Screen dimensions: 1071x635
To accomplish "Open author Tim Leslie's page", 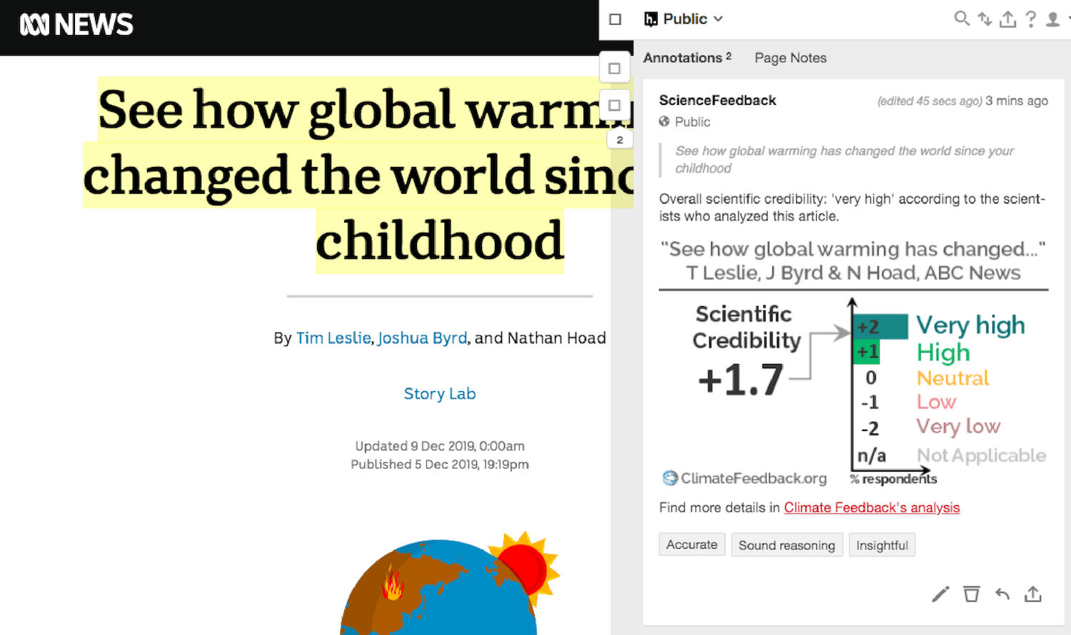I will [x=333, y=337].
